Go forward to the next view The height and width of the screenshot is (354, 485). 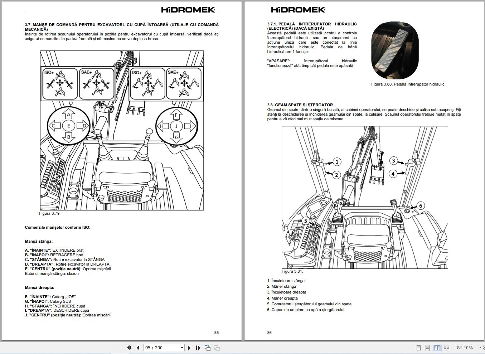coord(217,348)
